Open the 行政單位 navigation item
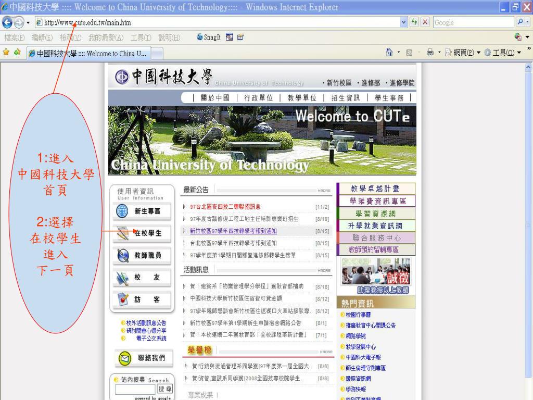Image resolution: width=533 pixels, height=400 pixels. coord(258,98)
